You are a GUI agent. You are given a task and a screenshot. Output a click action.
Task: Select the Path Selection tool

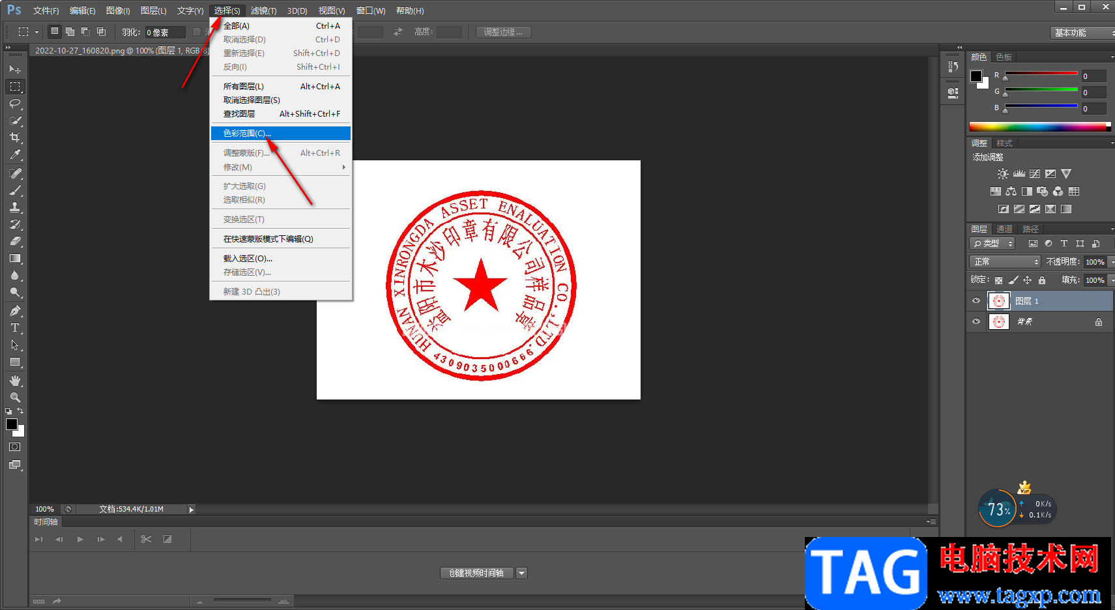click(15, 345)
